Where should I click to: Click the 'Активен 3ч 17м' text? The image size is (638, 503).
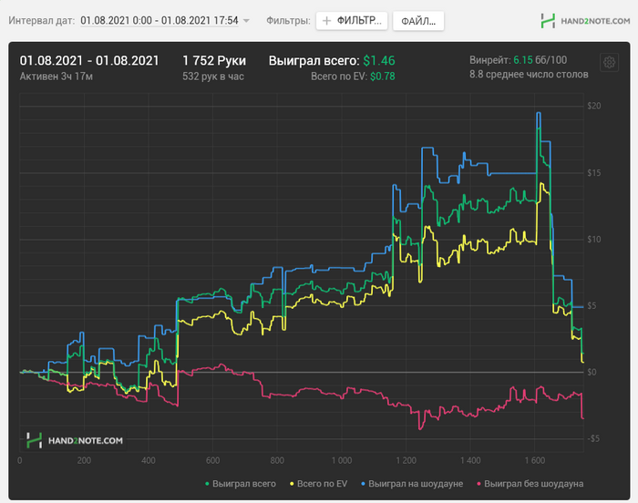[x=57, y=77]
